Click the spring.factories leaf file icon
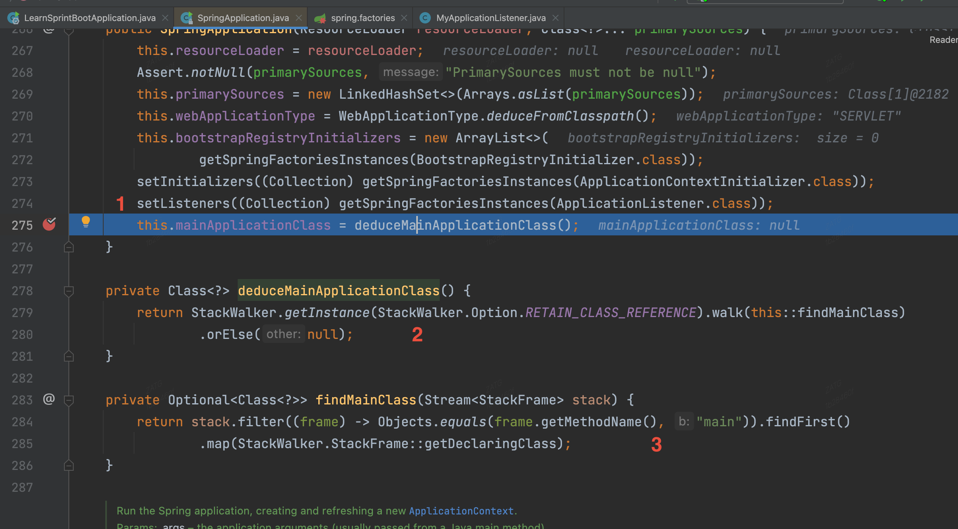The height and width of the screenshot is (529, 958). (320, 18)
